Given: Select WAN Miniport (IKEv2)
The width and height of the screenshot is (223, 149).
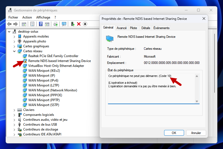Looking at the screenshot, I should 44,71.
